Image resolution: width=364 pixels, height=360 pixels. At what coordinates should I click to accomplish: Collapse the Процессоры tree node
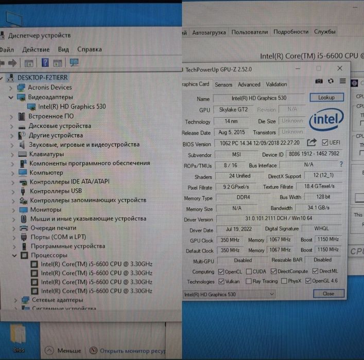[14, 256]
